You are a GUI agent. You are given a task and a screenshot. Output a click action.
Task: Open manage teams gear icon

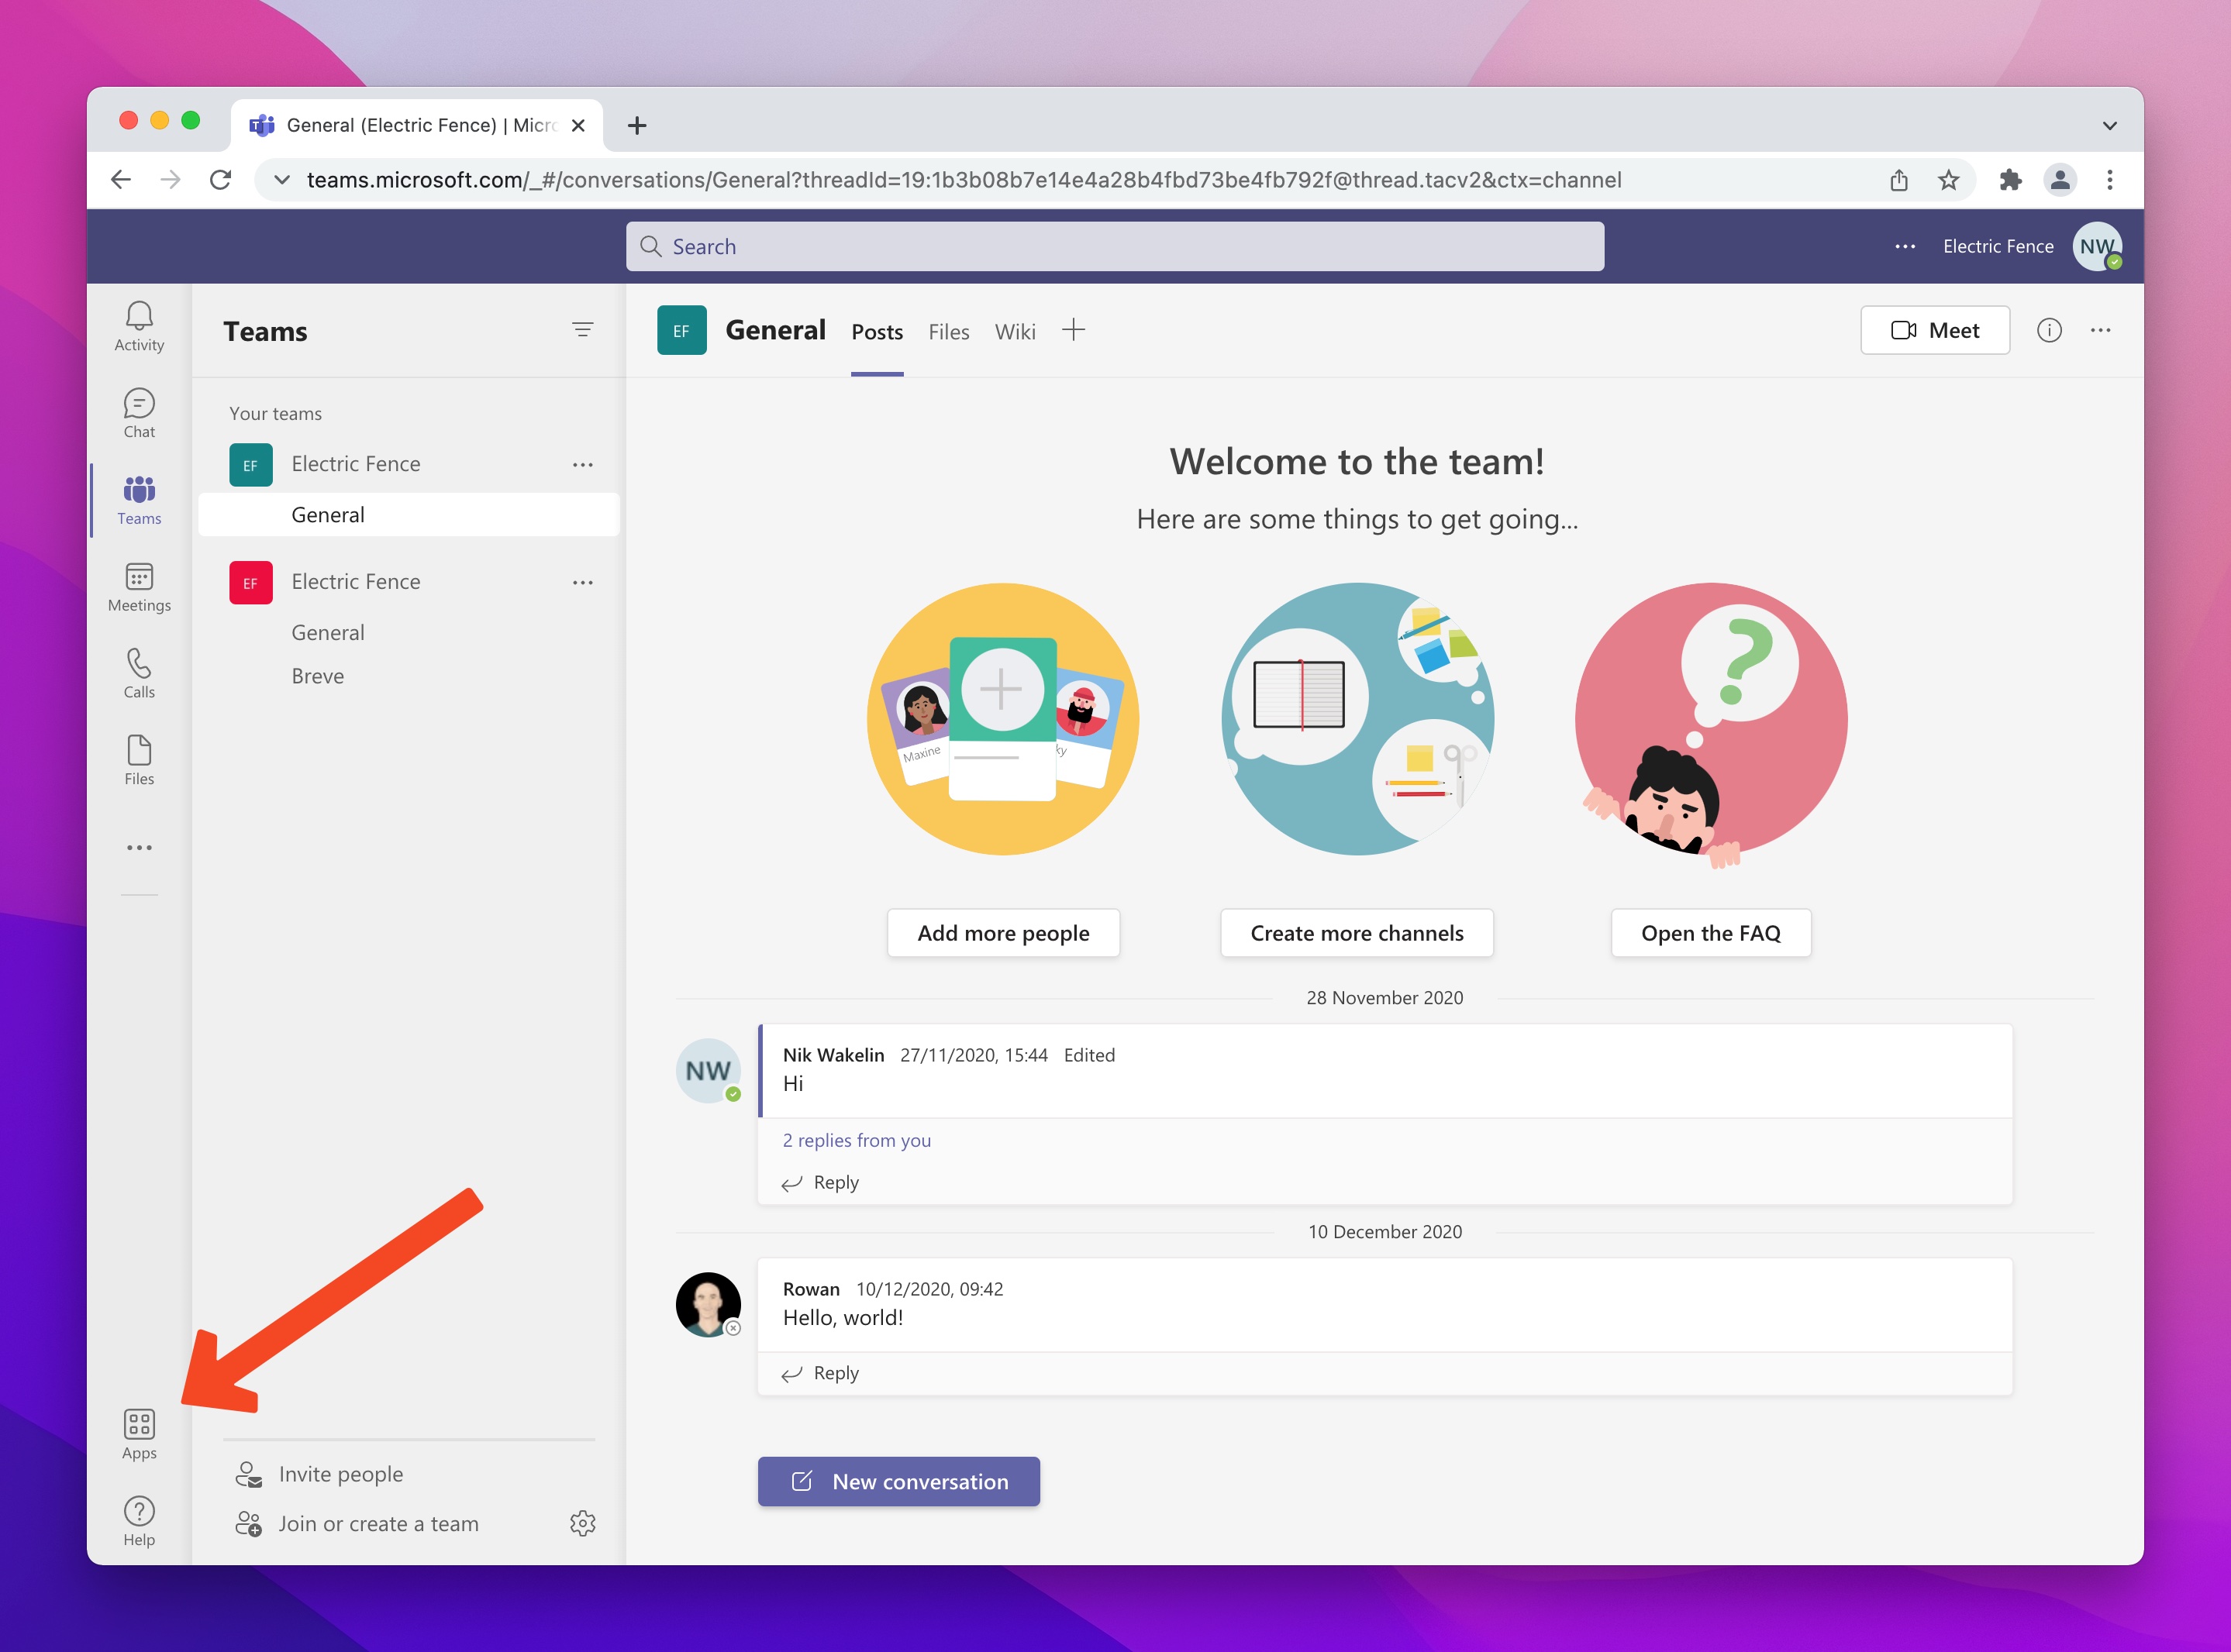(x=582, y=1523)
